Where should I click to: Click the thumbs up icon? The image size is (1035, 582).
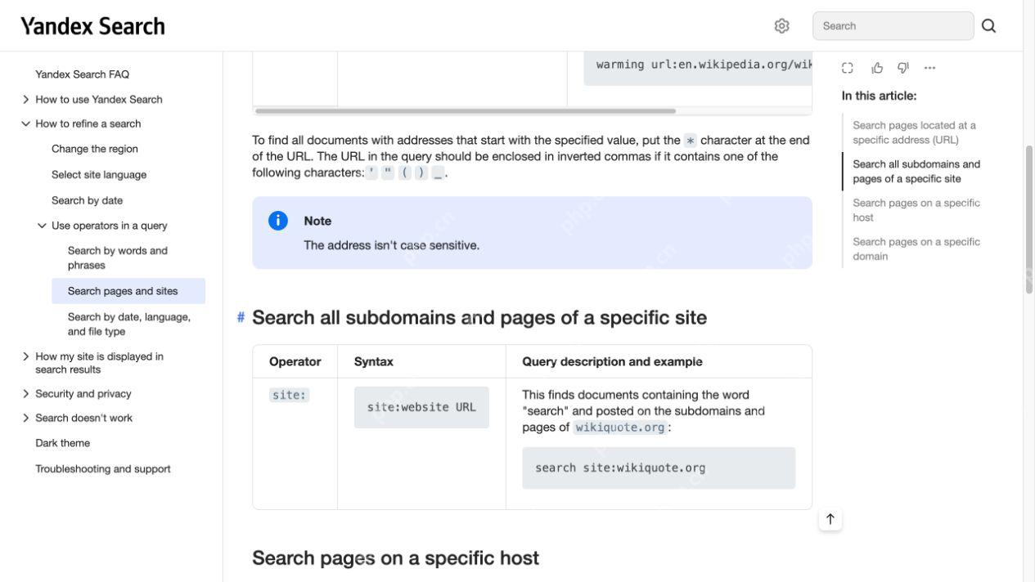coord(877,68)
